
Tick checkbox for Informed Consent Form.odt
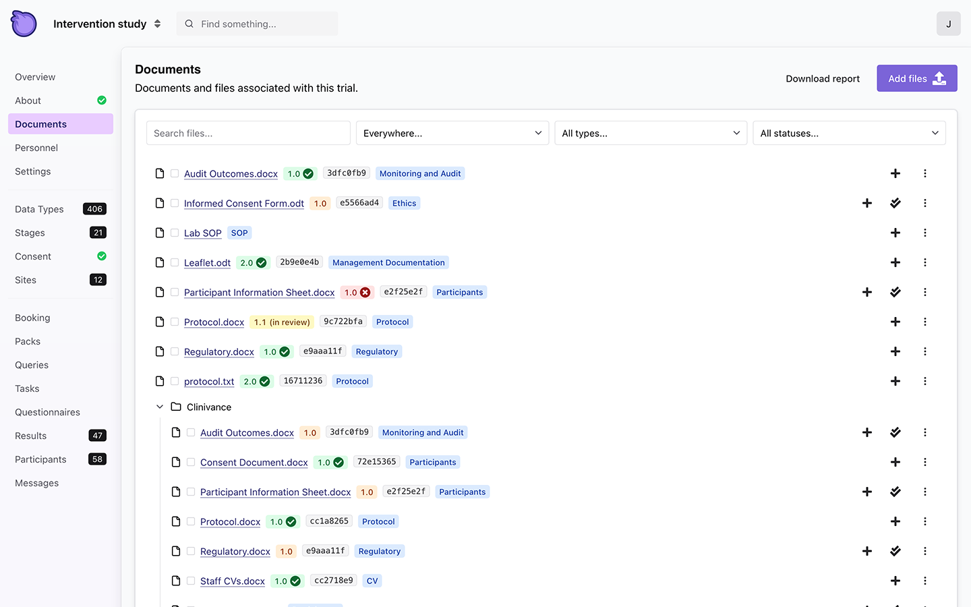click(175, 203)
